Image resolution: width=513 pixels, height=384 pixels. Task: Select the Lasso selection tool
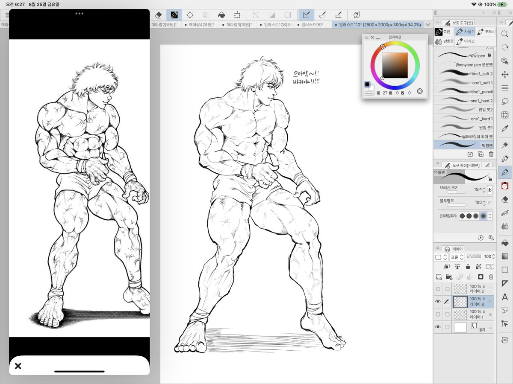coord(505,102)
